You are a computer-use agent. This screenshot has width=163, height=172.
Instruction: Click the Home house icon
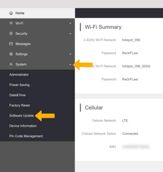click(11, 13)
